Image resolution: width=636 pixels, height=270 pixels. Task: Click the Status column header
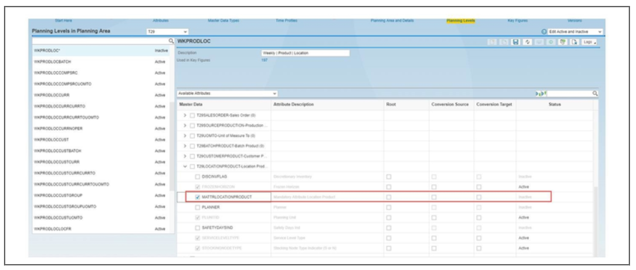coord(555,104)
